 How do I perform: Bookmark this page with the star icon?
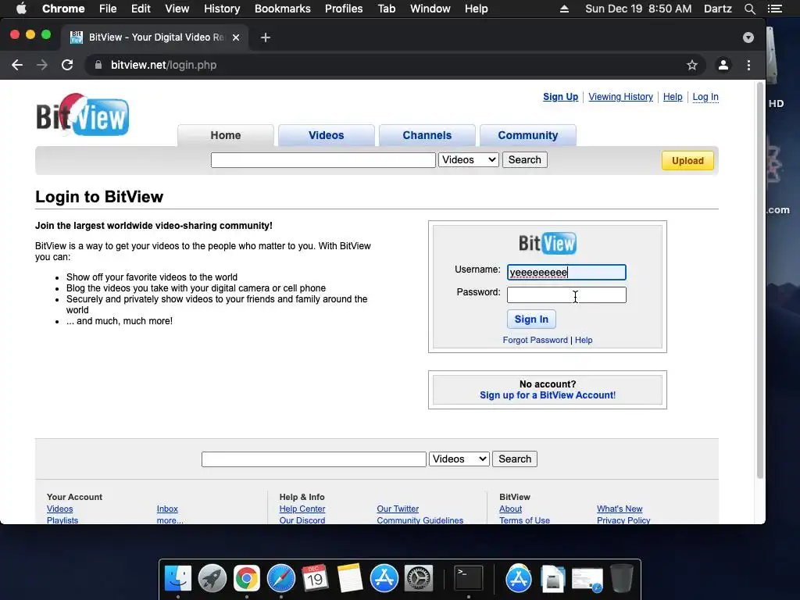(x=692, y=65)
